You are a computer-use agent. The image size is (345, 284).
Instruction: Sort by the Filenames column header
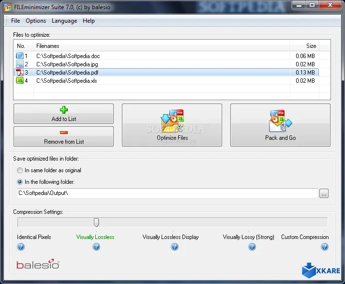pos(162,46)
